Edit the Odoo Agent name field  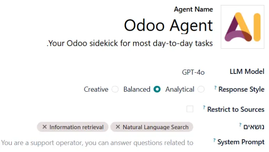pyautogui.click(x=168, y=26)
